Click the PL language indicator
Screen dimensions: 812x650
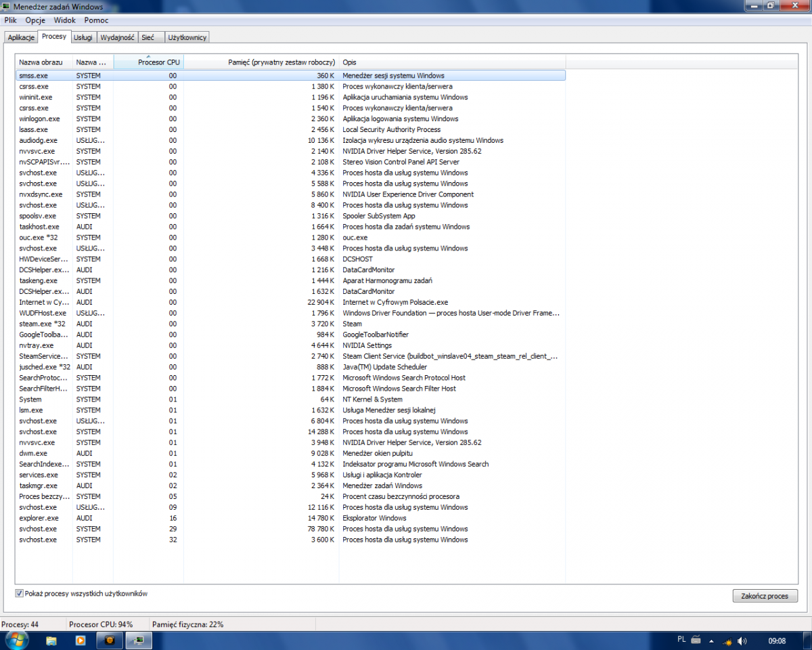[681, 640]
